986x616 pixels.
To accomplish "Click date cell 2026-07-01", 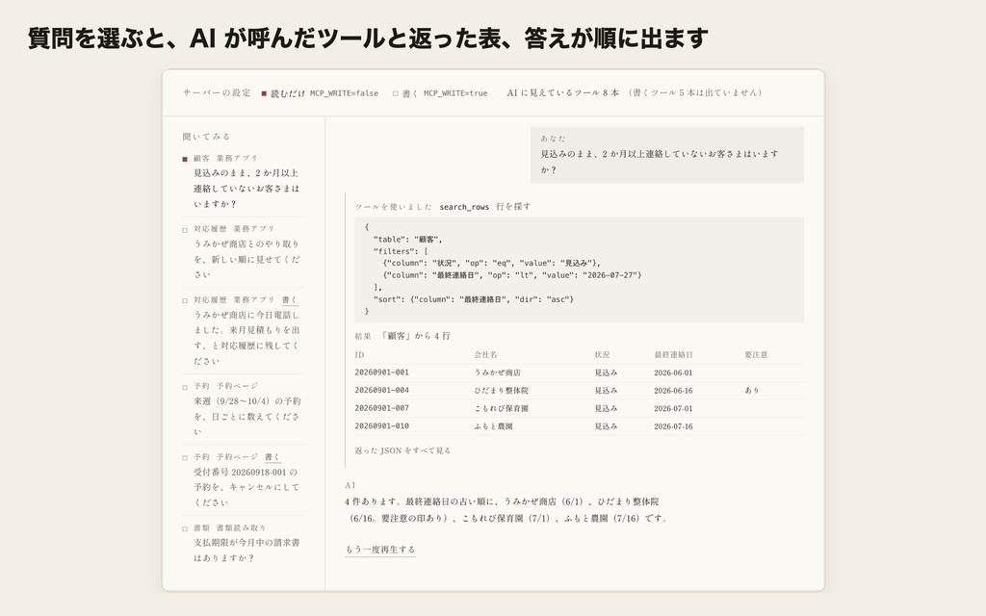I will (673, 408).
